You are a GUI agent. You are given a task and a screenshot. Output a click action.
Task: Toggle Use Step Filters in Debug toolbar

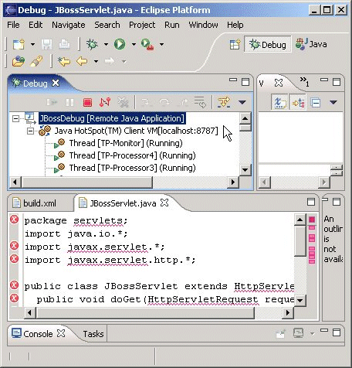click(224, 102)
